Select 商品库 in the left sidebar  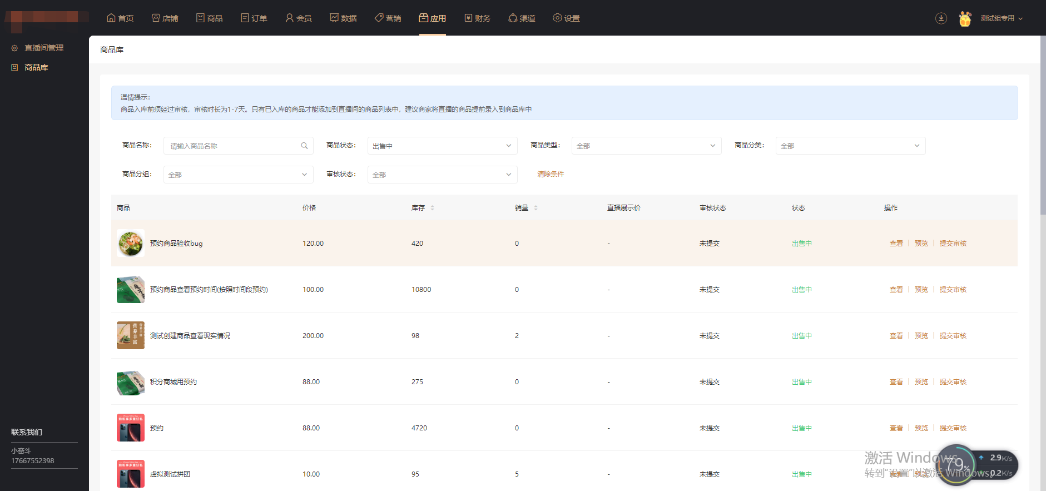coord(36,67)
